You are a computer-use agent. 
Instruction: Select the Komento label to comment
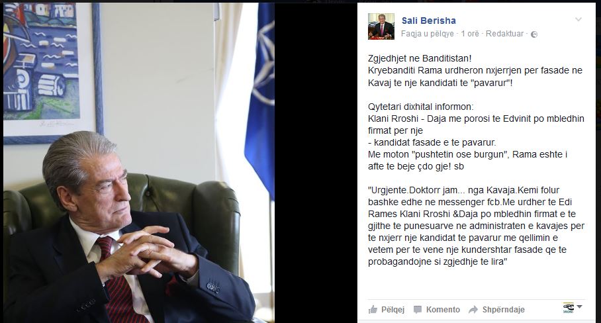tap(443, 310)
